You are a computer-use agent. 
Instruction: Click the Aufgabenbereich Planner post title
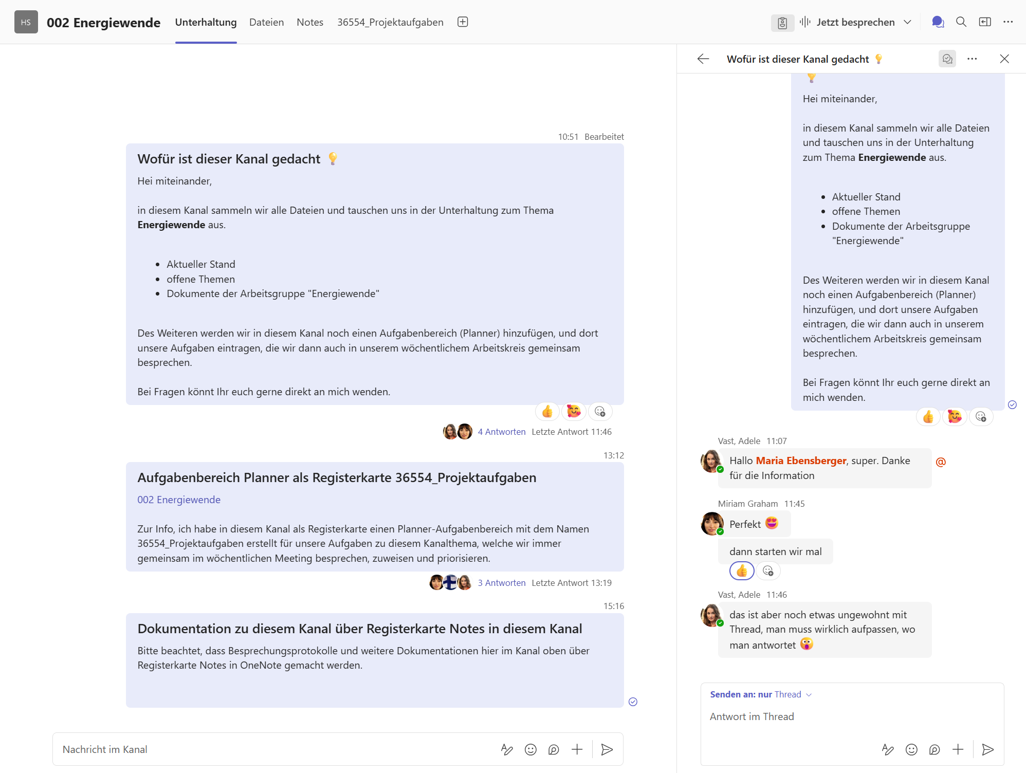(x=337, y=477)
